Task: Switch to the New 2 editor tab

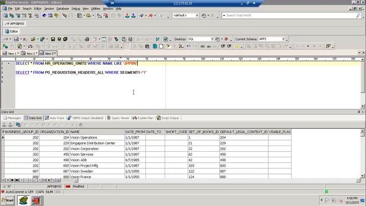Action: coord(29,53)
